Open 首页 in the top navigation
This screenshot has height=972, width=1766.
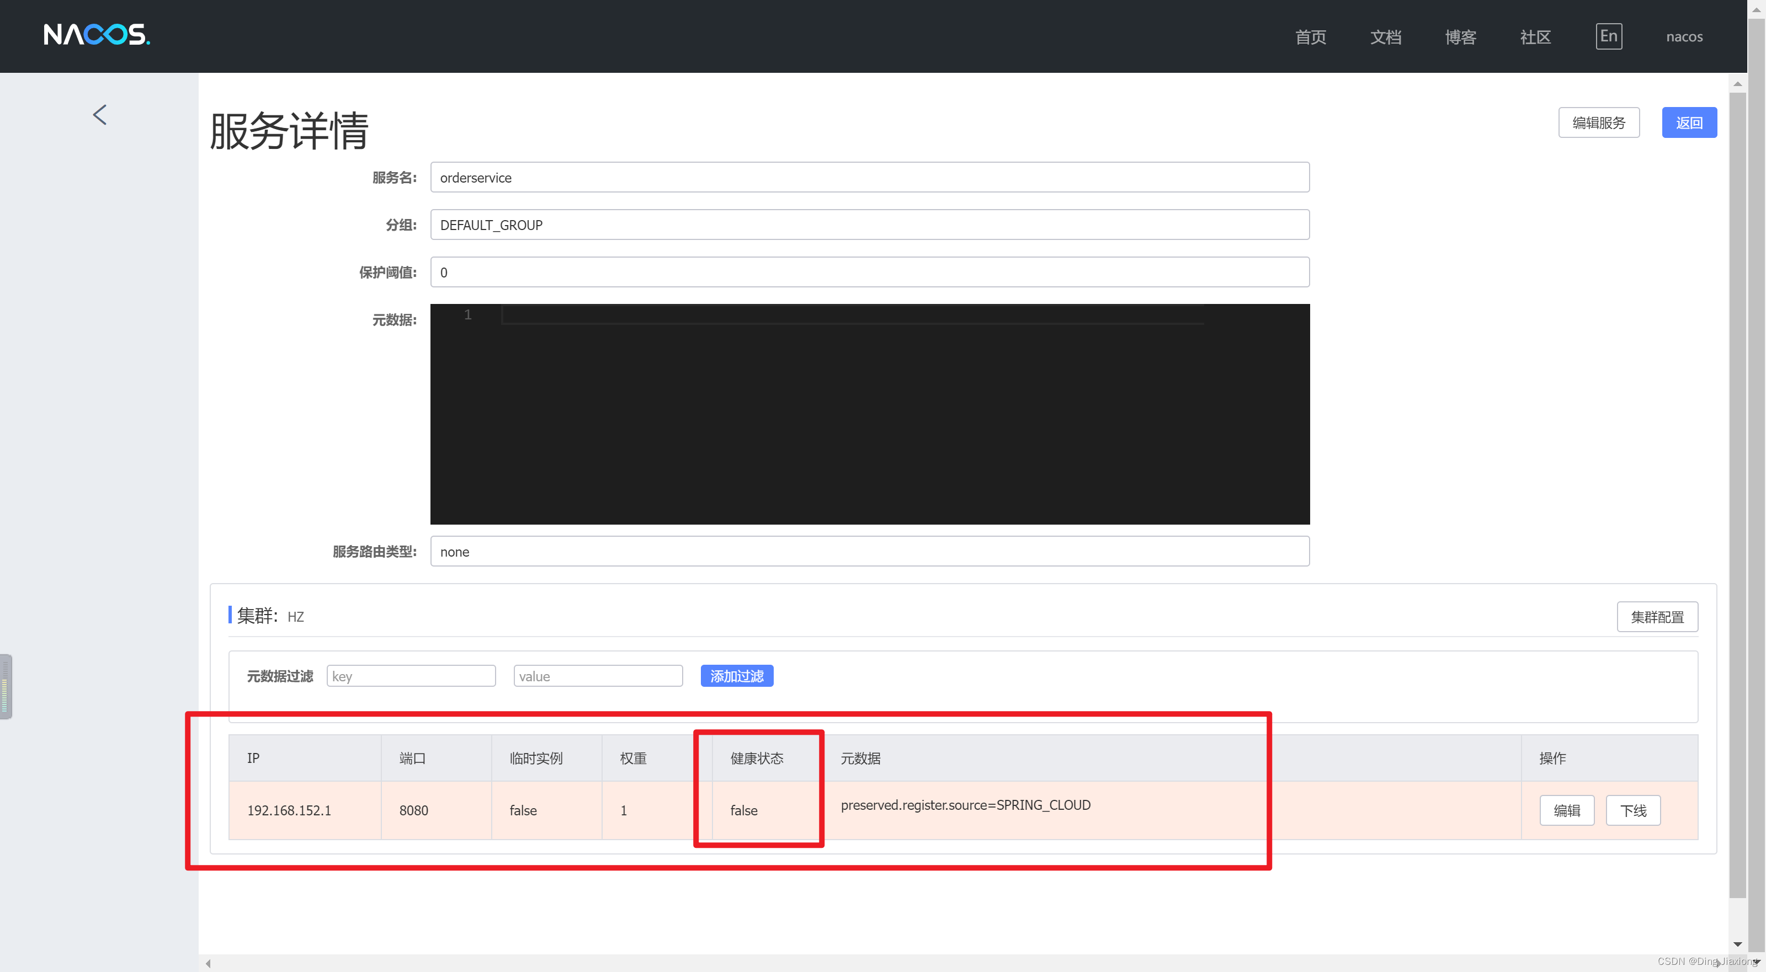tap(1310, 37)
